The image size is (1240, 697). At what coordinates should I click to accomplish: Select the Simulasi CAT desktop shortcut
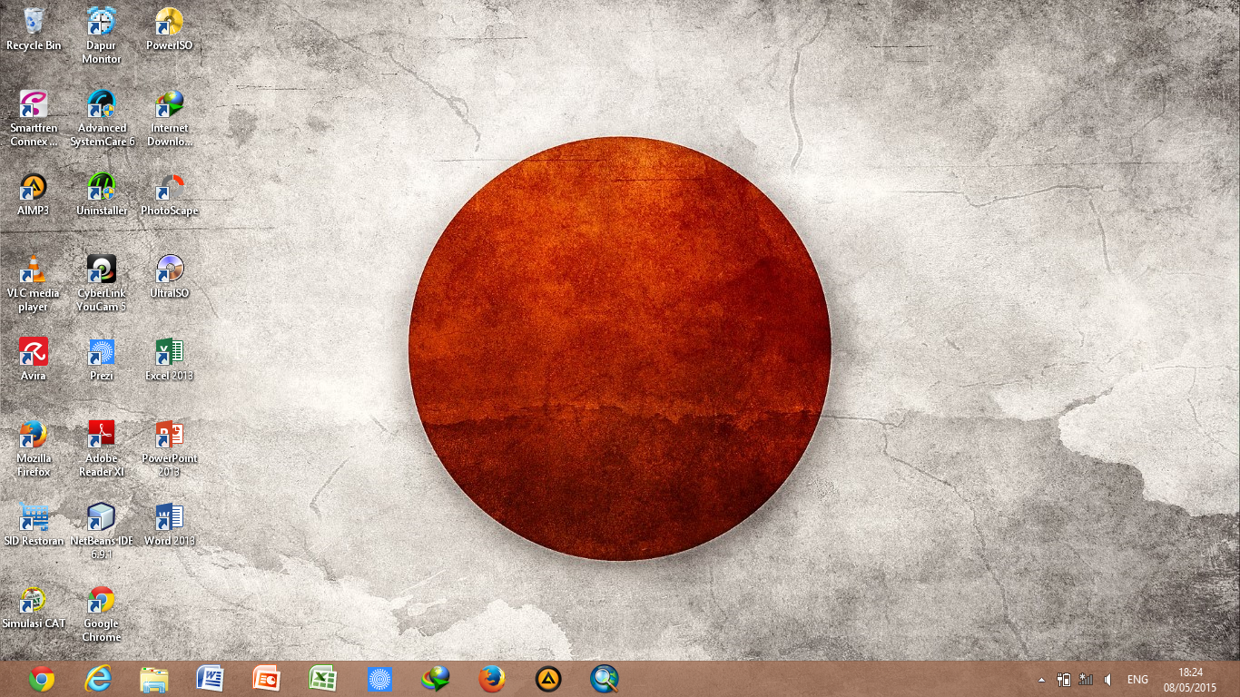click(x=34, y=607)
